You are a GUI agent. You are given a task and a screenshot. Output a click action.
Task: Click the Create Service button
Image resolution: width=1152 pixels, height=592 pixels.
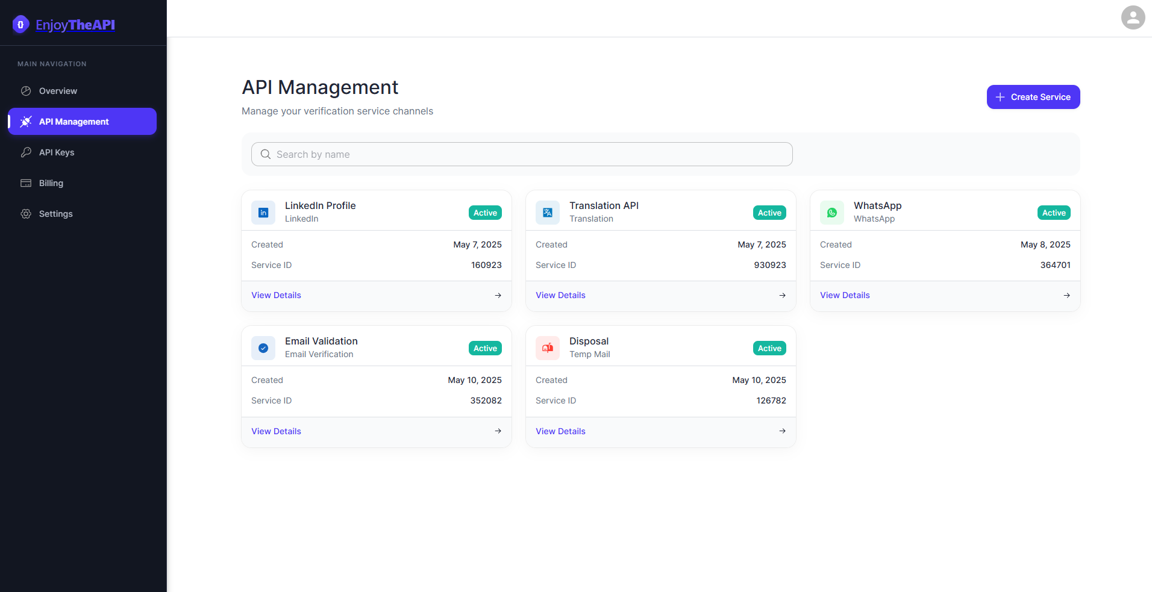tap(1033, 97)
